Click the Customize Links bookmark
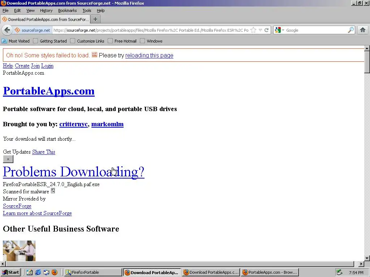370x277 pixels. [x=87, y=41]
